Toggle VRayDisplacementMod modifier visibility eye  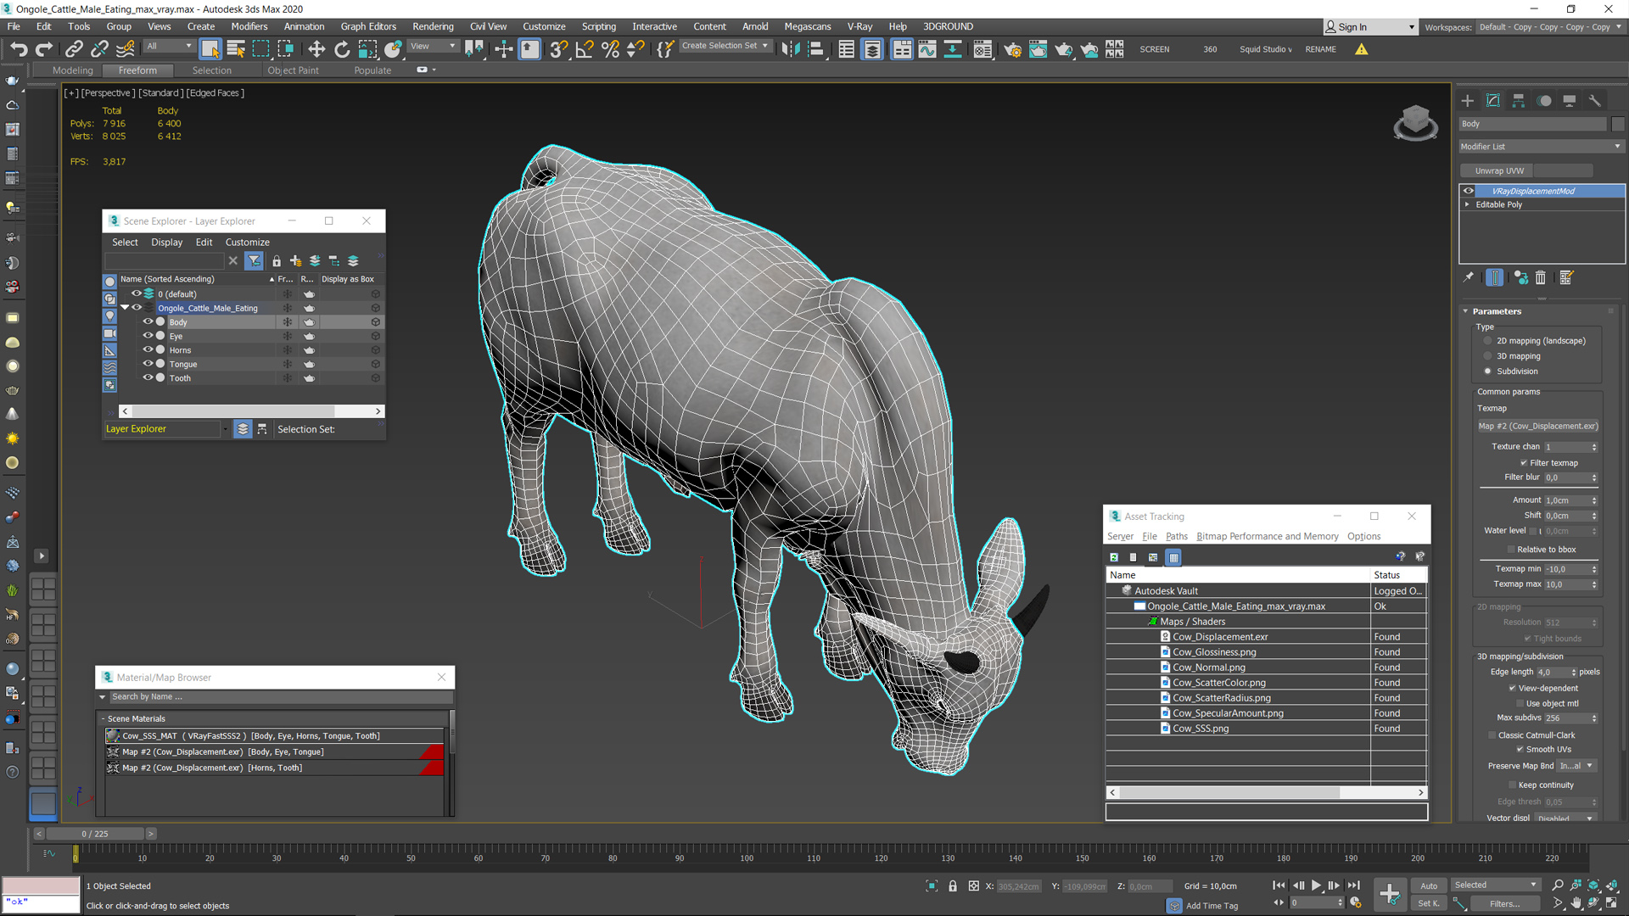point(1469,191)
